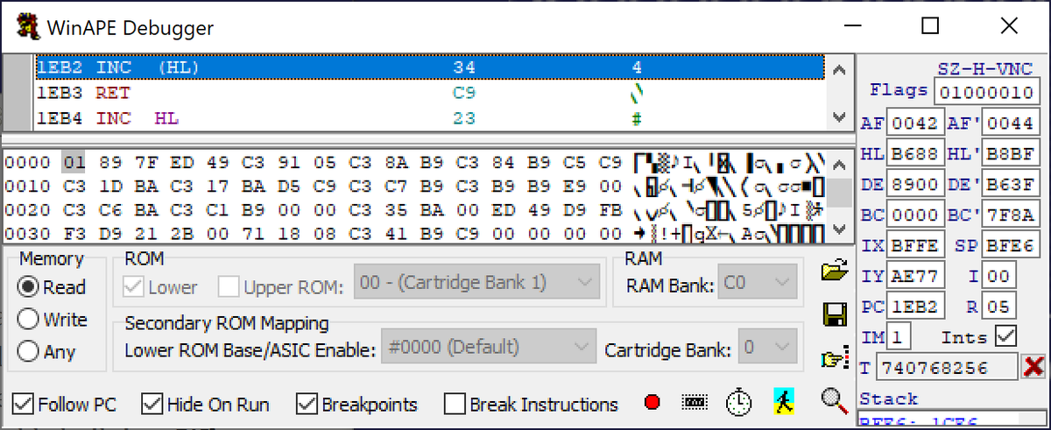Click the PC register field 1EB2
Viewport: 1051px width, 430px height.
tap(916, 307)
